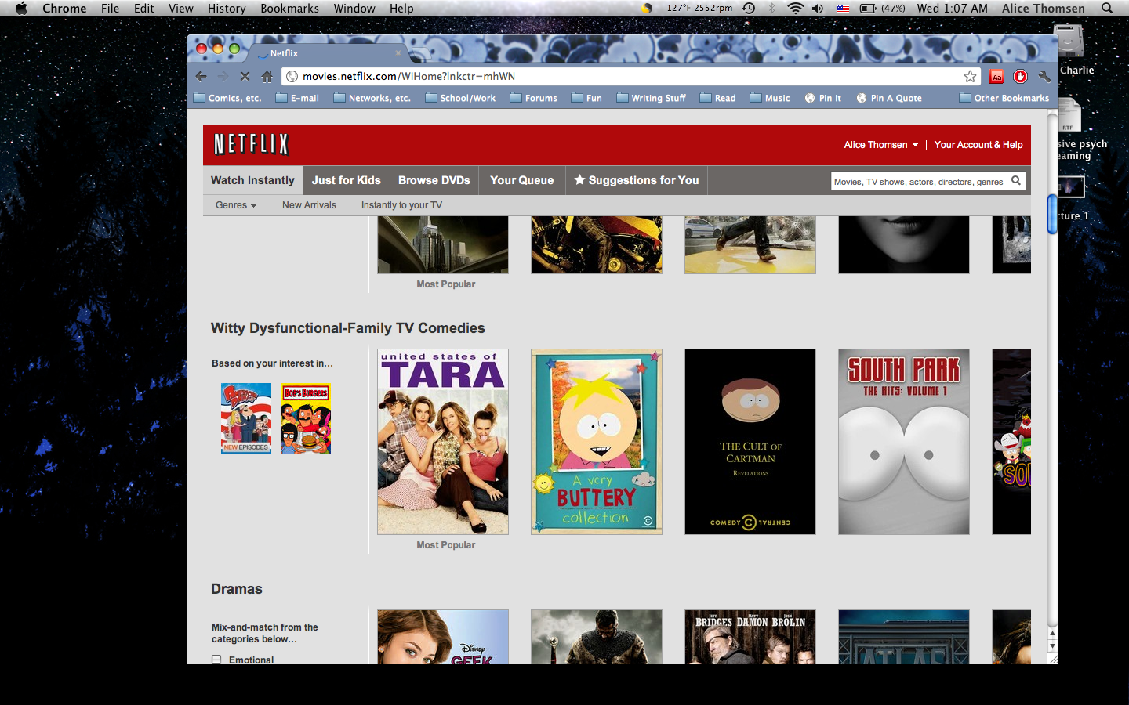Bookmark this page with the star icon

point(970,76)
